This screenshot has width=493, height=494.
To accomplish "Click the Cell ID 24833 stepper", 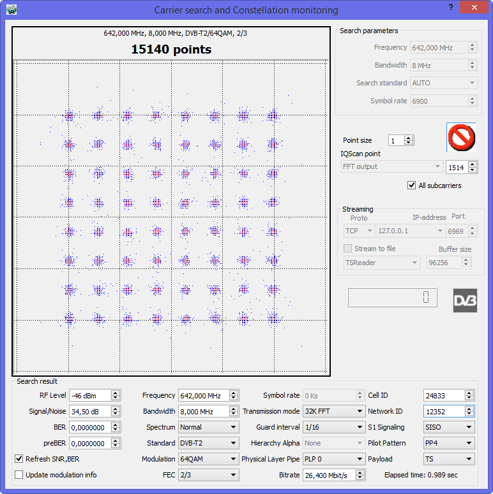I will (x=469, y=395).
